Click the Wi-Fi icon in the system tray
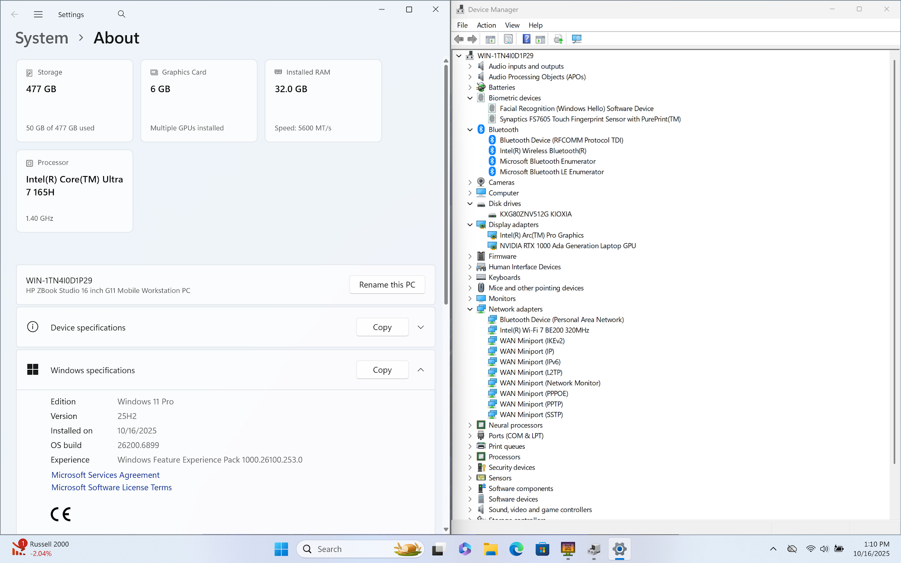This screenshot has height=563, width=901. click(x=810, y=549)
